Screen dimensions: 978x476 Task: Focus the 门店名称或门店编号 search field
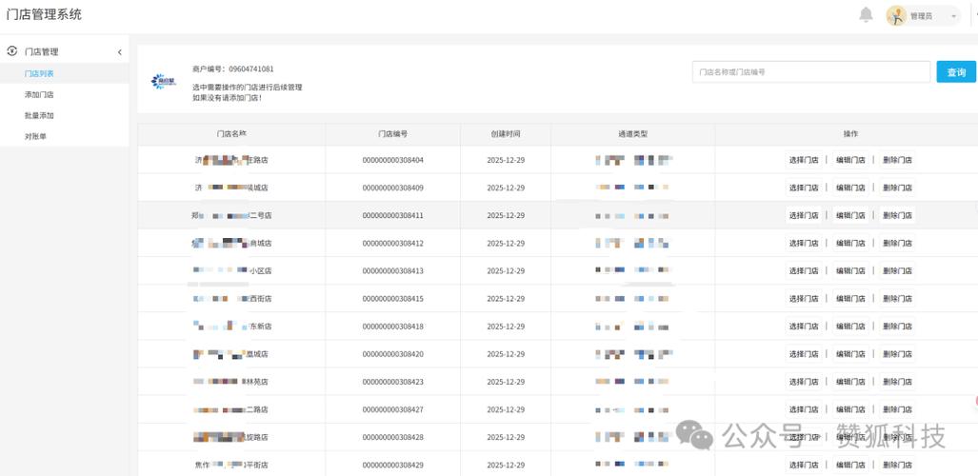810,72
